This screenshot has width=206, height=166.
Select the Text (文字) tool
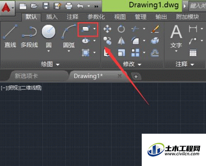click(176, 36)
